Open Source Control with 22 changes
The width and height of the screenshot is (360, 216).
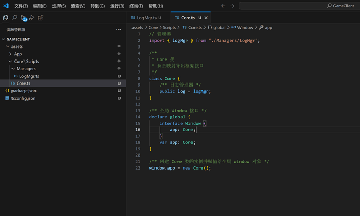coord(23,18)
